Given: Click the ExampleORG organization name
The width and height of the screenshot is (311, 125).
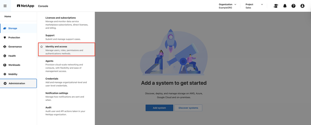Looking at the screenshot, I should coord(225,8).
